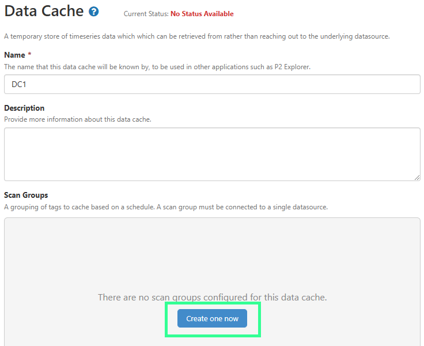Click the Scan Groups helper description
Image resolution: width=424 pixels, height=346 pixels.
pyautogui.click(x=166, y=206)
